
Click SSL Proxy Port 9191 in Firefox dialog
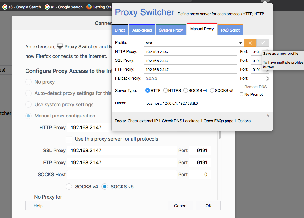[200, 151]
